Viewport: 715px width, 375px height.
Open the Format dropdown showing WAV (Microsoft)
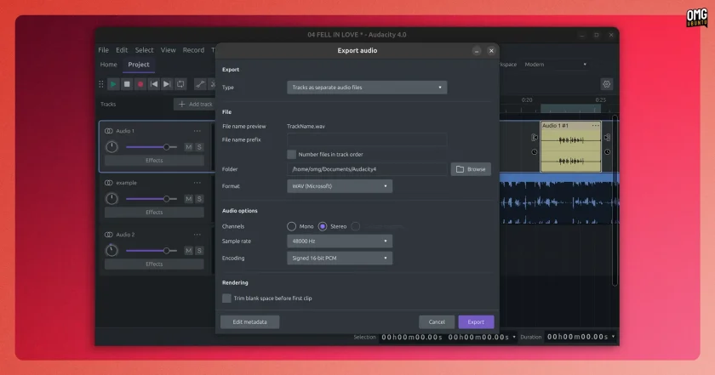coord(340,186)
